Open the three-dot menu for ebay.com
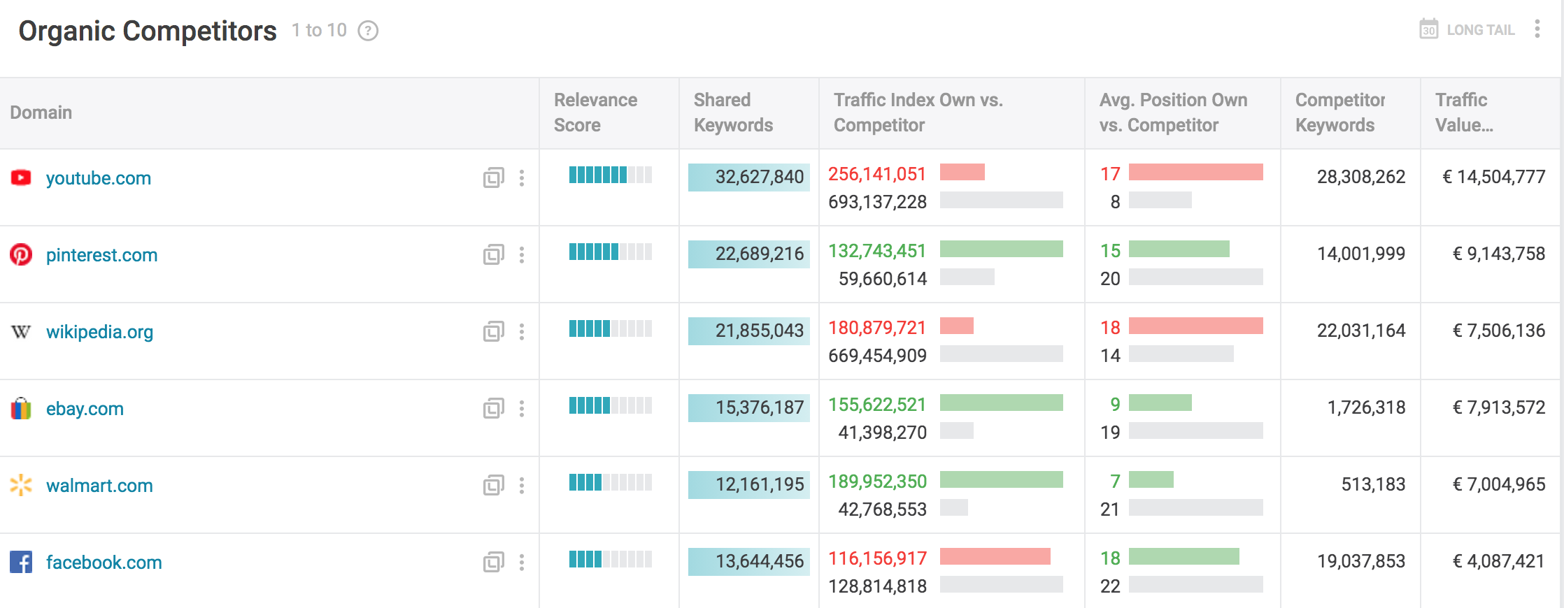Viewport: 1564px width, 608px height. (522, 408)
